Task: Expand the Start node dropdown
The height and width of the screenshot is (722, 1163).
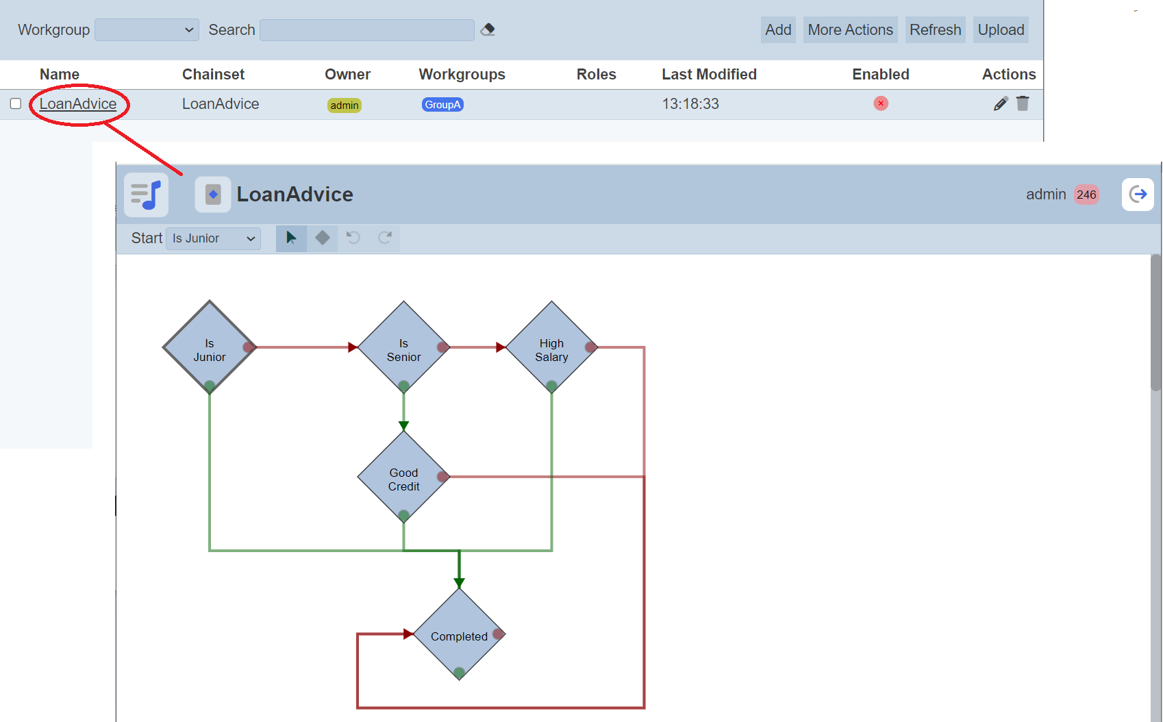Action: point(213,238)
